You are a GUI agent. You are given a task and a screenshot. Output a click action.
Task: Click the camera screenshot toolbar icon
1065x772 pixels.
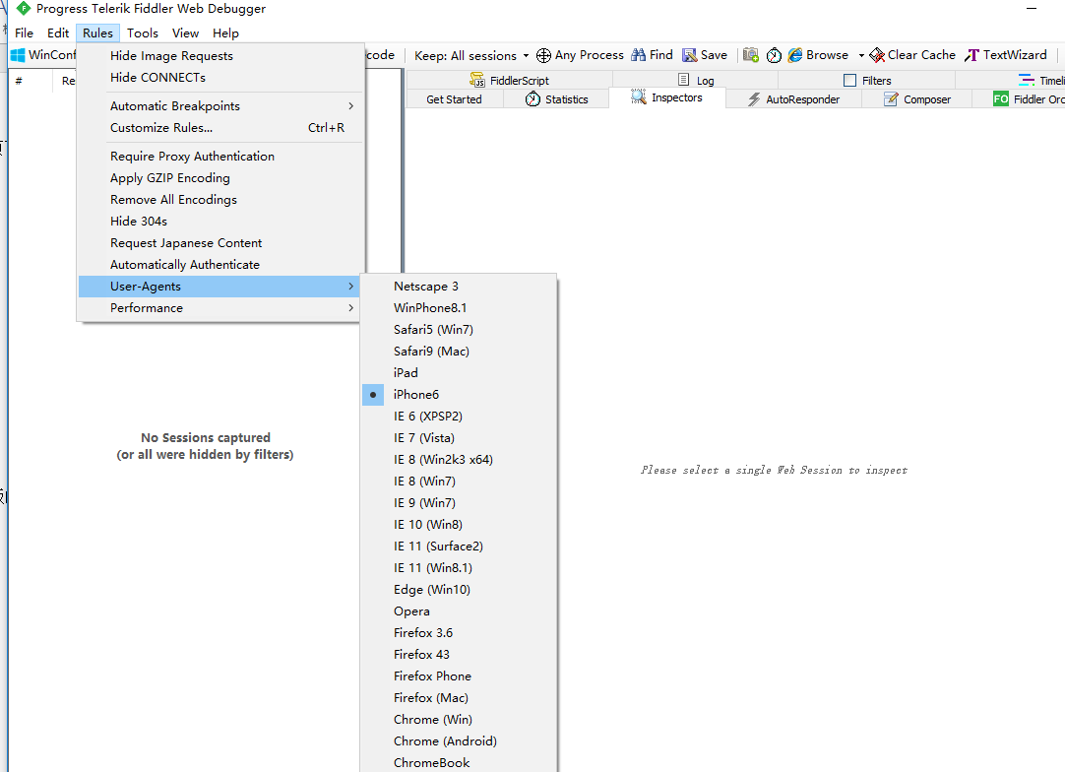click(751, 55)
